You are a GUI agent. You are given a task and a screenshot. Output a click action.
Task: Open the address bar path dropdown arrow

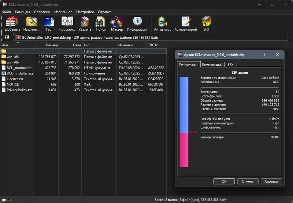[x=290, y=38]
